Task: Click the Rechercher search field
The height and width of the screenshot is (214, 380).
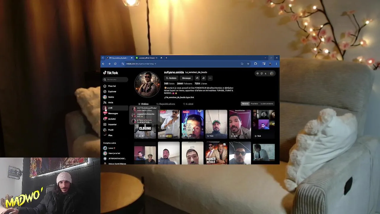Action: (x=115, y=79)
